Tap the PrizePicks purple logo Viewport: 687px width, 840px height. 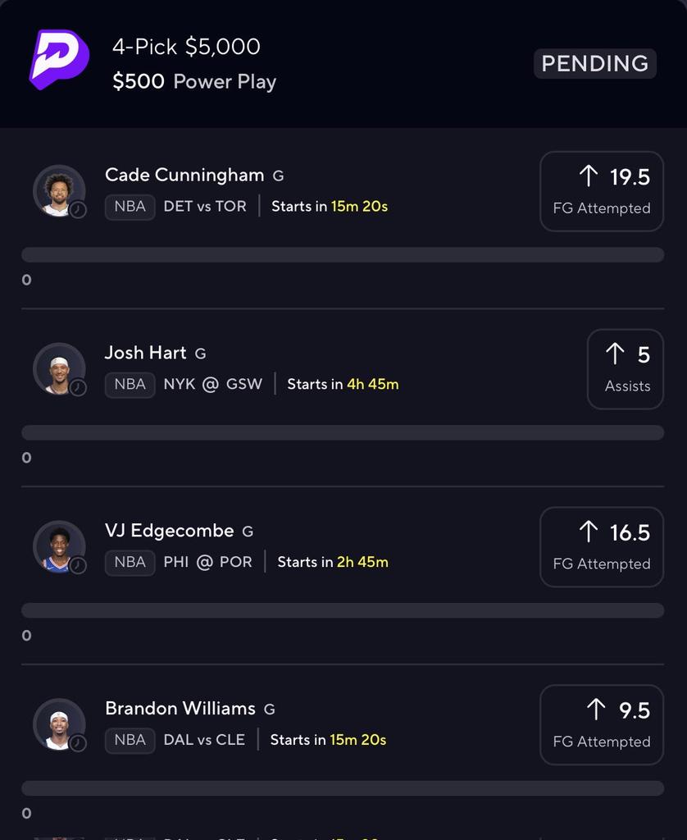[x=58, y=59]
